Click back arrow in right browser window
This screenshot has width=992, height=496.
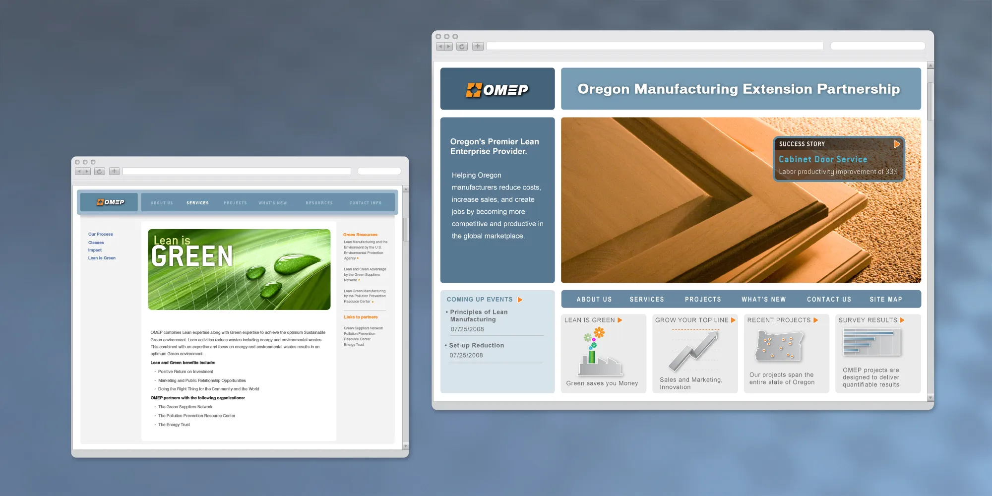440,47
